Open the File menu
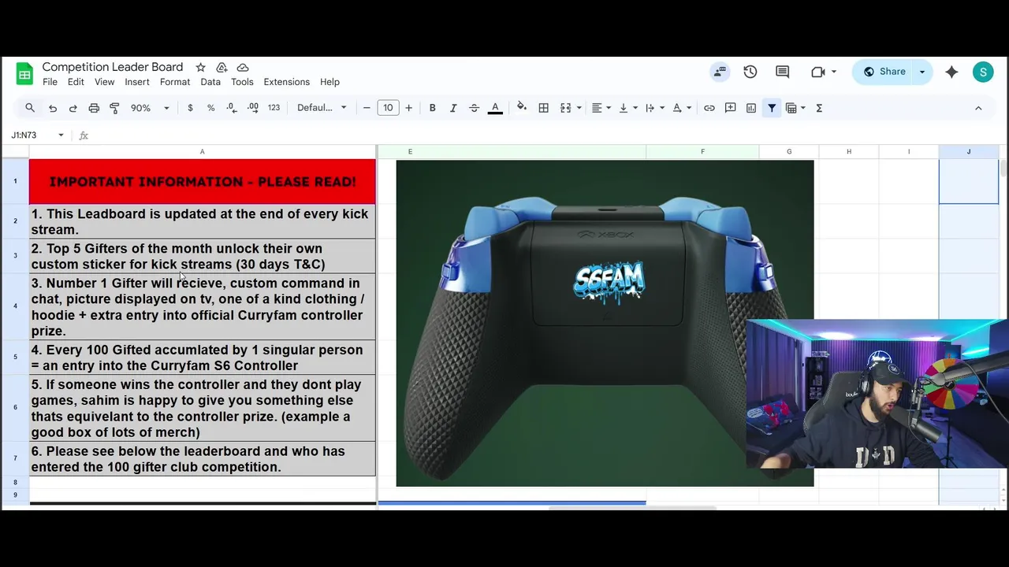1009x567 pixels. point(50,82)
